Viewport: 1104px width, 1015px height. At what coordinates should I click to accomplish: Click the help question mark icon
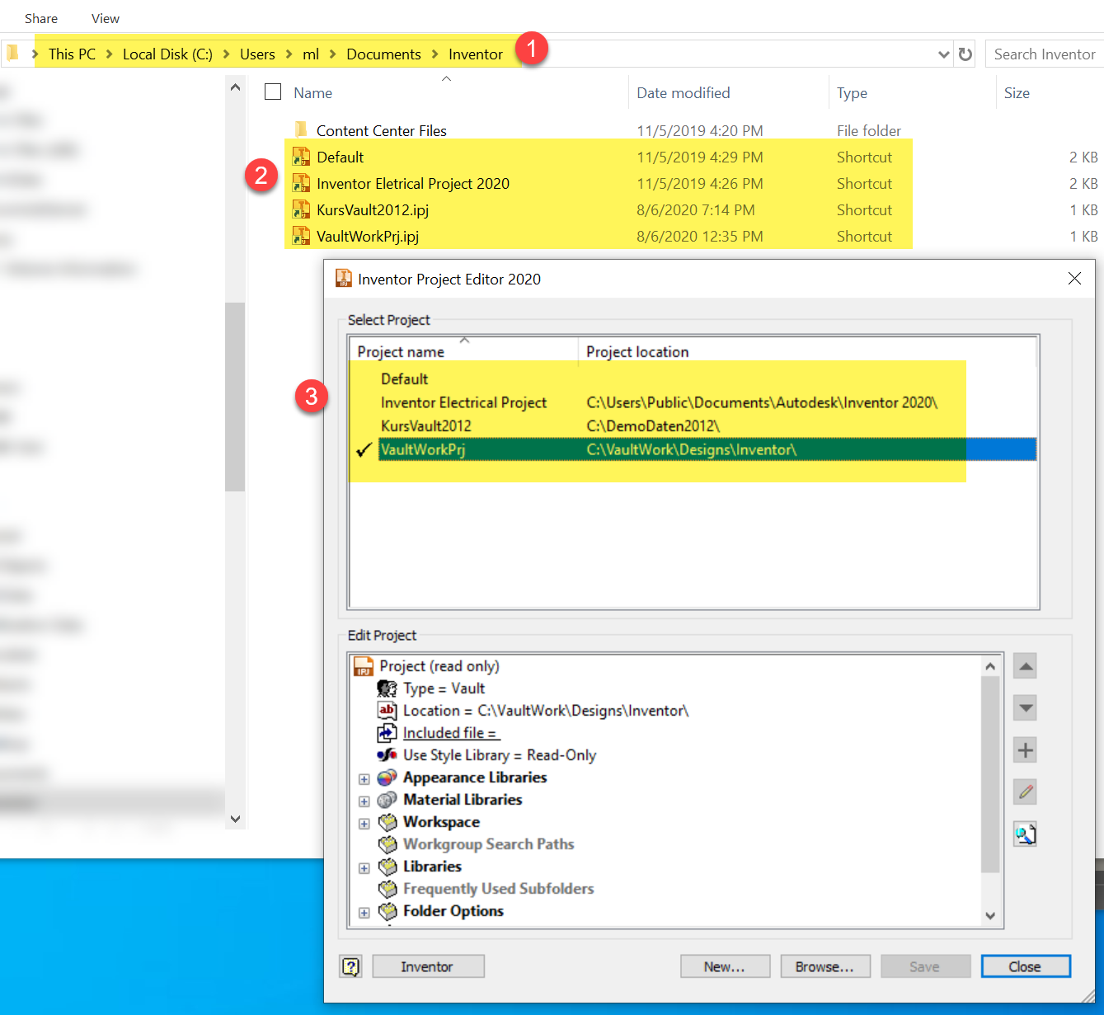point(350,966)
